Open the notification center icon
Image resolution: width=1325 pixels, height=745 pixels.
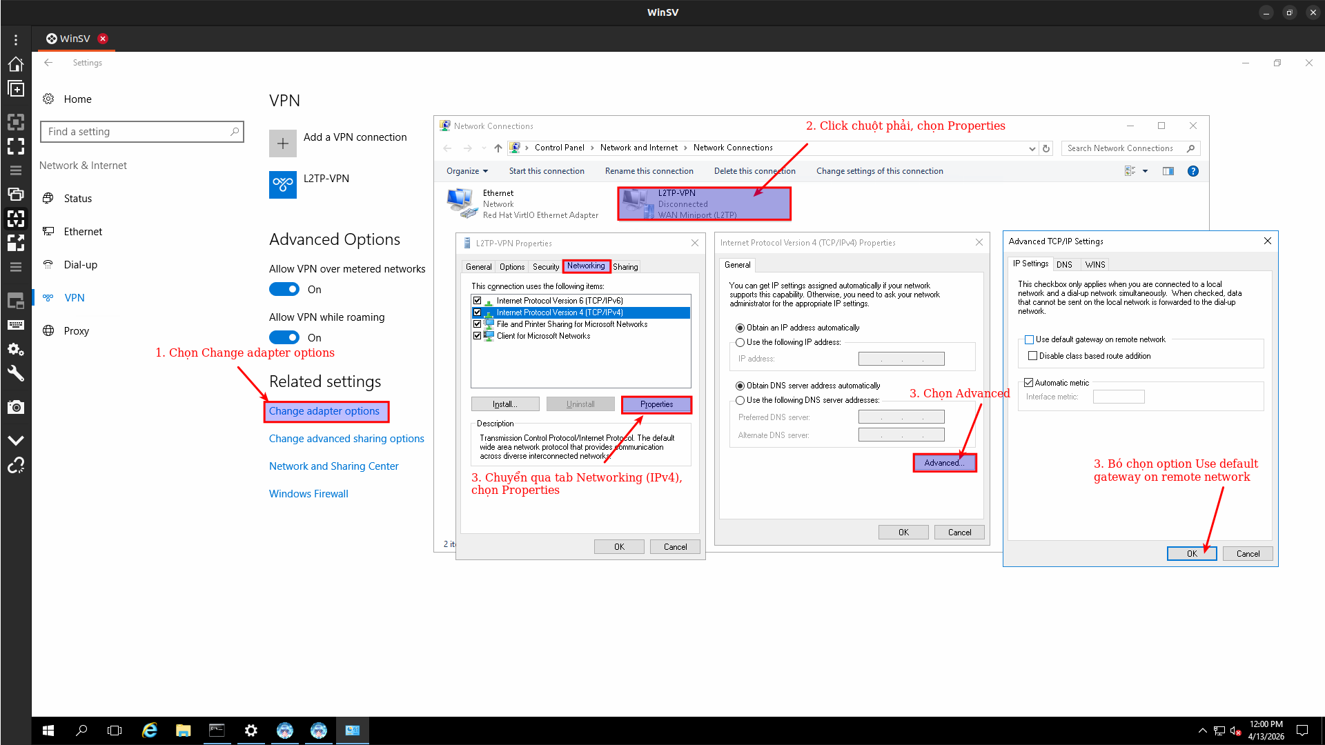pos(1302,731)
